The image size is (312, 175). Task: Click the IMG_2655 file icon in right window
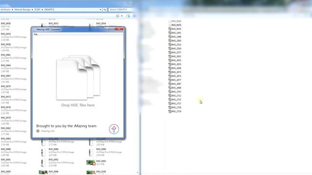pos(170,64)
